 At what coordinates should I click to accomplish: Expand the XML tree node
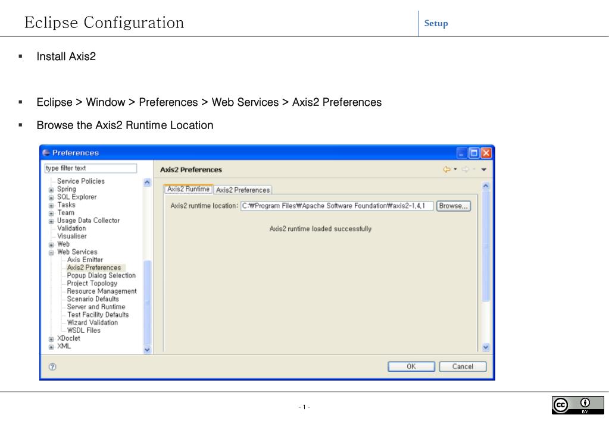coord(51,347)
